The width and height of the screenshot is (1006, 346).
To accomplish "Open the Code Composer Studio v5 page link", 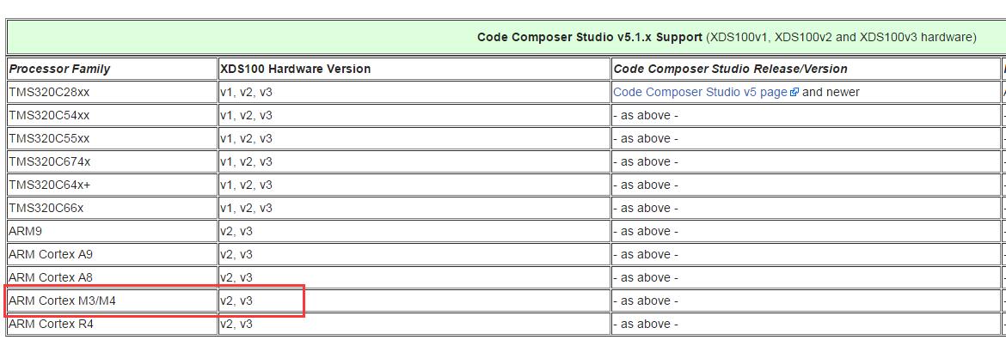I will coord(700,92).
